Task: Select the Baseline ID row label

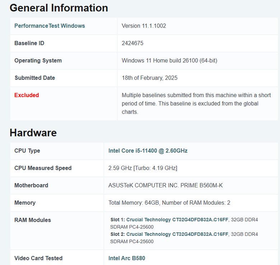Action: coord(29,43)
